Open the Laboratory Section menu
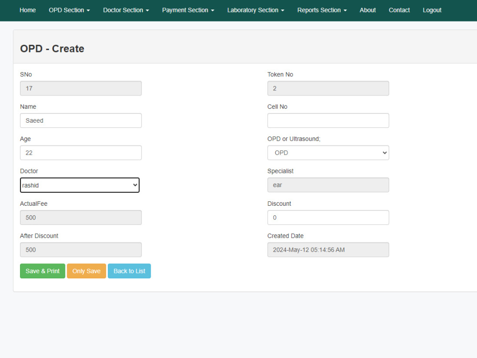The width and height of the screenshot is (477, 358). click(255, 10)
